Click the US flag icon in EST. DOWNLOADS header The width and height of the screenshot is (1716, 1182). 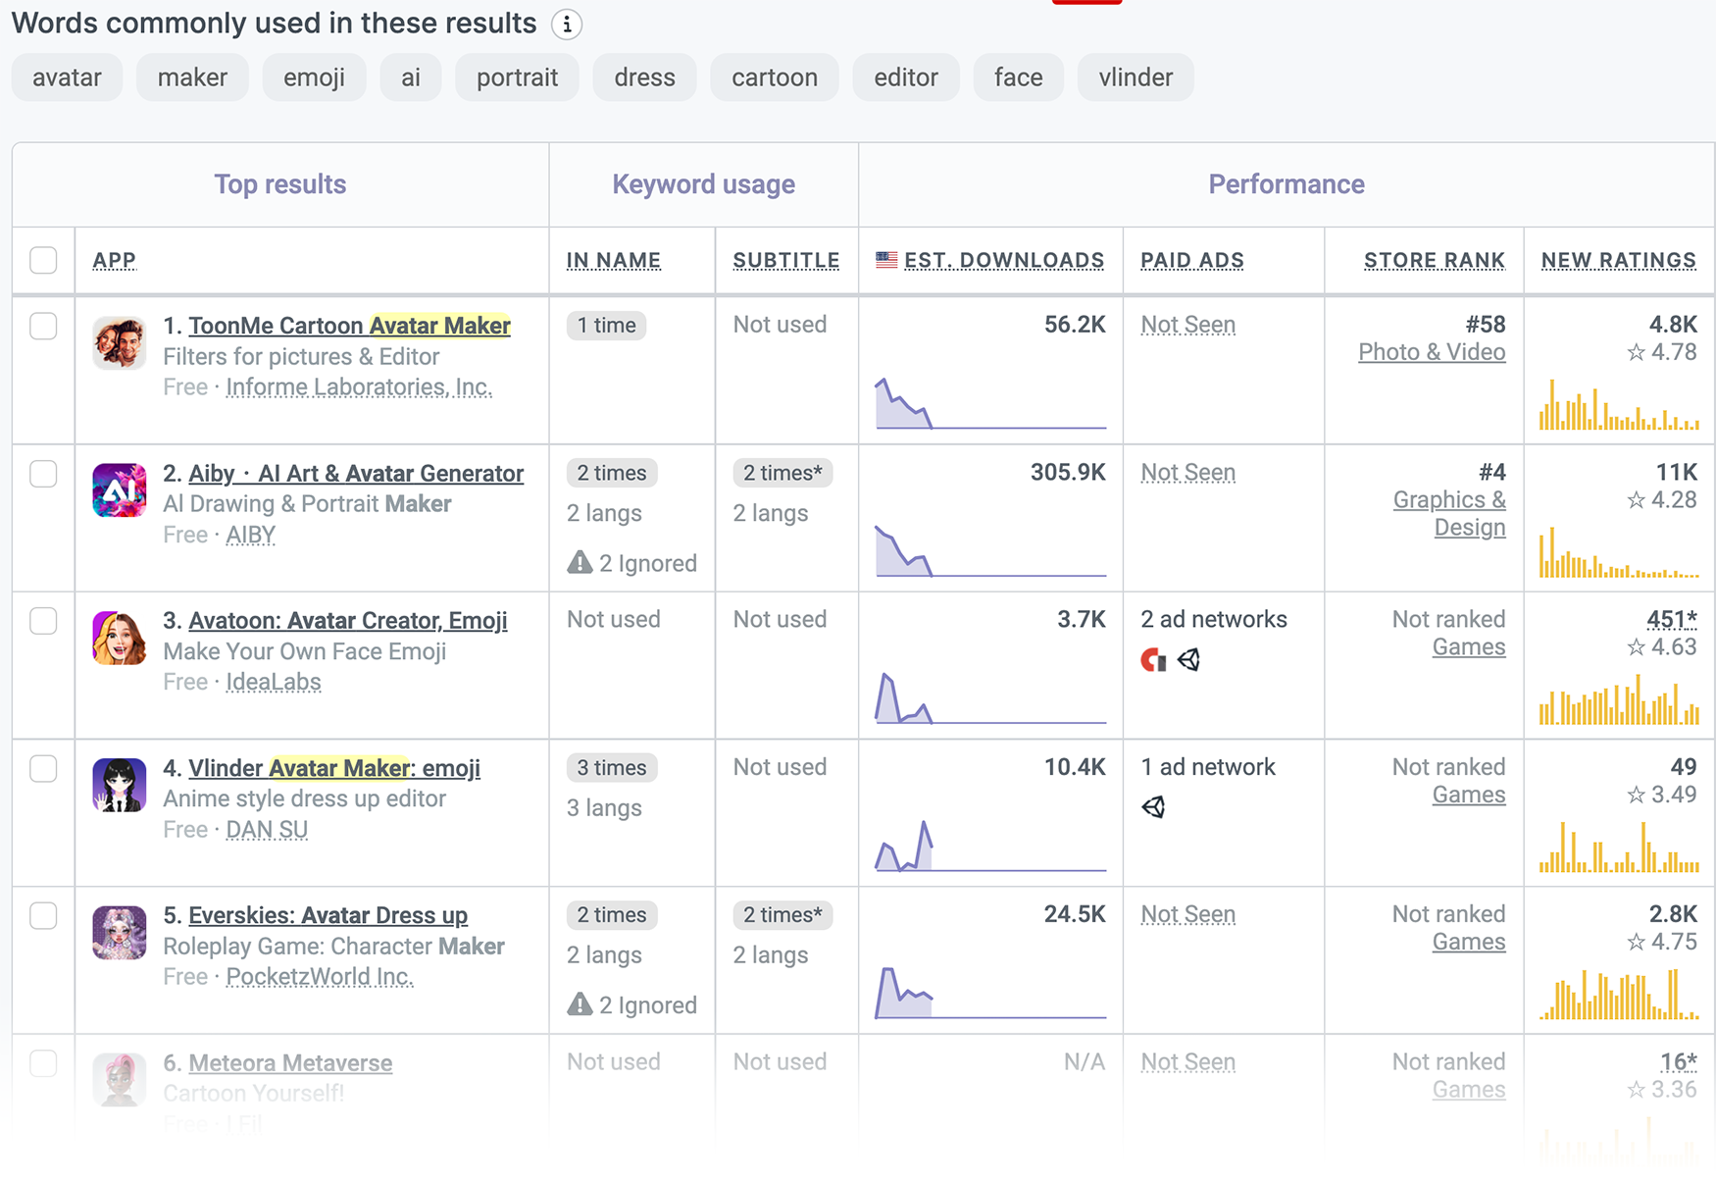coord(885,259)
